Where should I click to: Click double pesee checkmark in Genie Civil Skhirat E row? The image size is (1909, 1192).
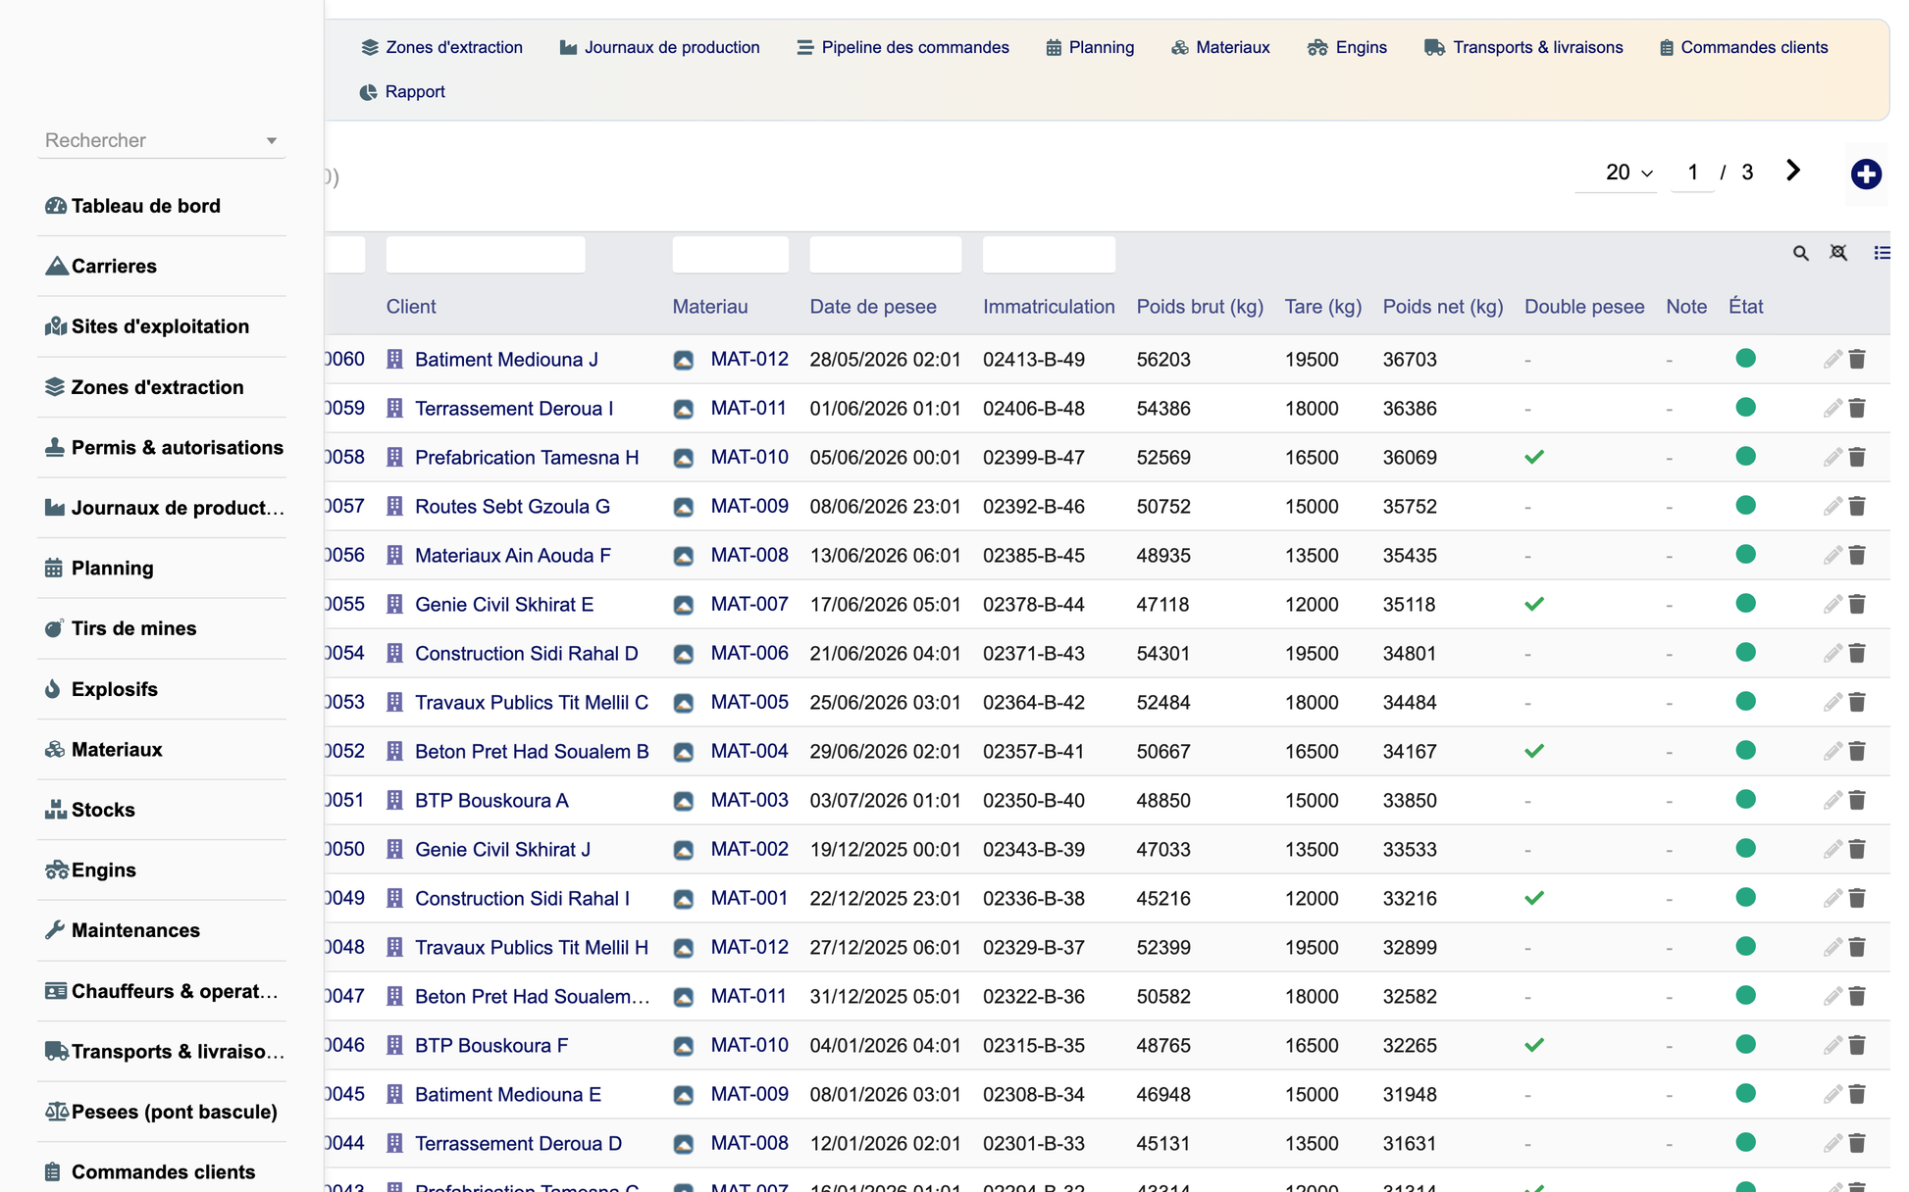(1534, 604)
